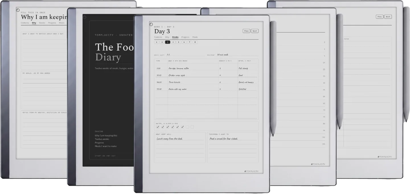Switch to Contents tab on Day 3 page
The image size is (410, 194).
(158, 37)
